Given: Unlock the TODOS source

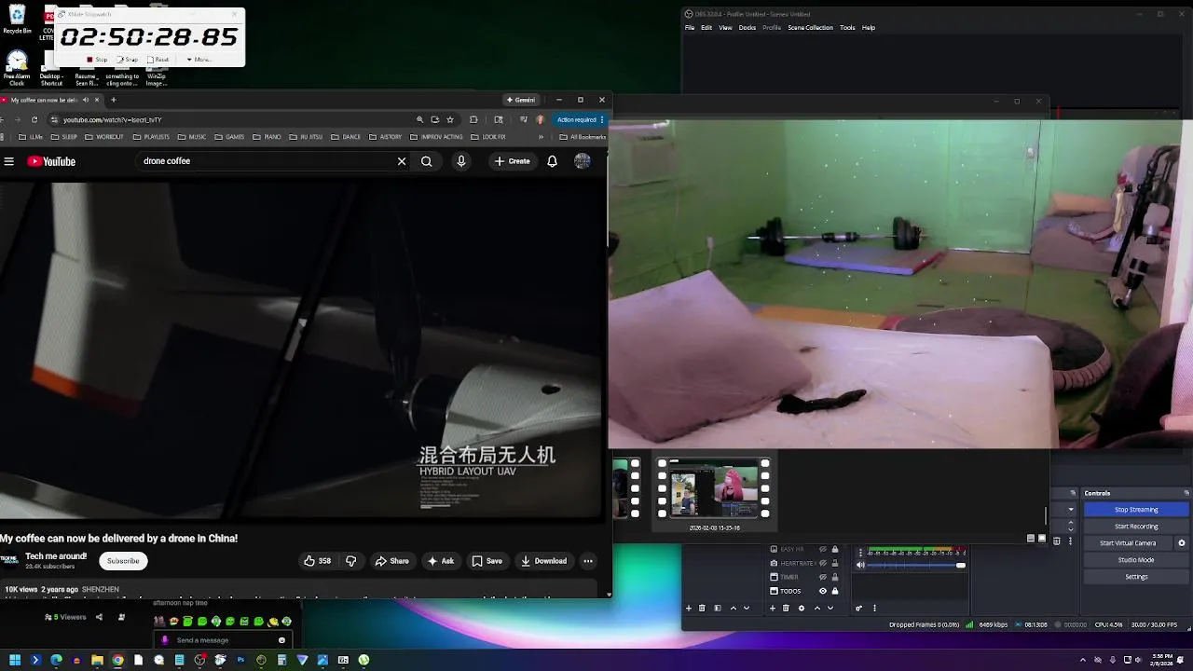Looking at the screenshot, I should click(835, 591).
